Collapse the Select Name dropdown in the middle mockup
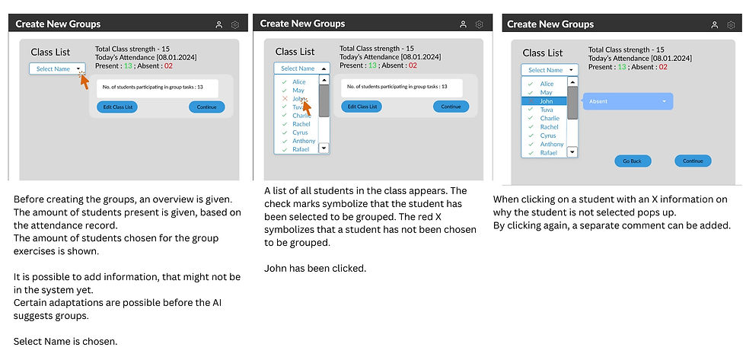The width and height of the screenshot is (746, 360). 301,68
